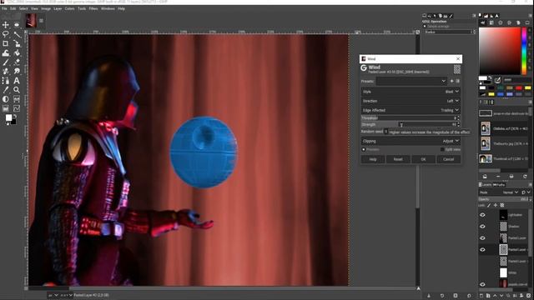
Task: Open layer Mode dropdown showing Normal
Action: click(x=499, y=192)
